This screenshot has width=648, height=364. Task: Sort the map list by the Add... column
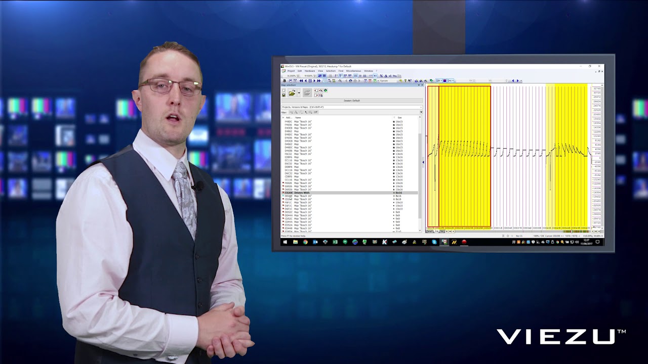click(289, 117)
